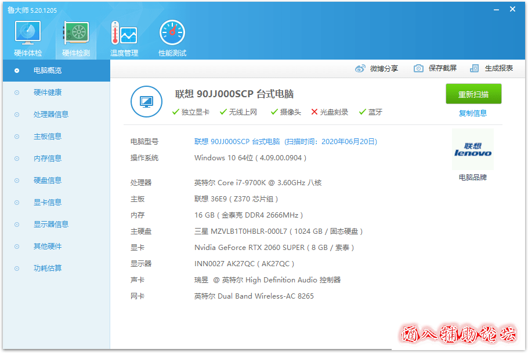The image size is (528, 353).
Task: Click the 保存截屏 camera icon
Action: pos(418,68)
